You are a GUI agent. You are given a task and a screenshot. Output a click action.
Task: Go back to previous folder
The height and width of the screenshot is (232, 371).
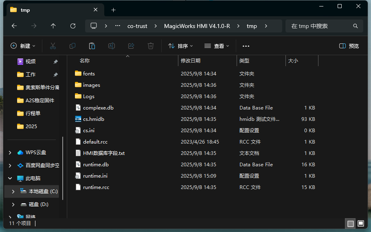click(x=14, y=26)
